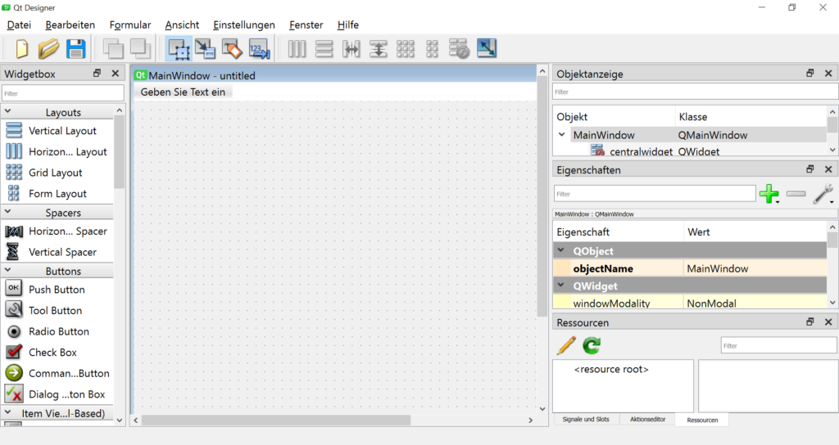Choose Dialog Button Box widget
Screen dimensions: 839x445
point(57,394)
